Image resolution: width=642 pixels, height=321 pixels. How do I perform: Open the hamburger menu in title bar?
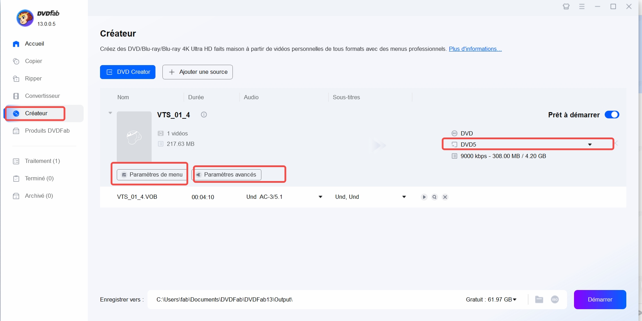[582, 7]
